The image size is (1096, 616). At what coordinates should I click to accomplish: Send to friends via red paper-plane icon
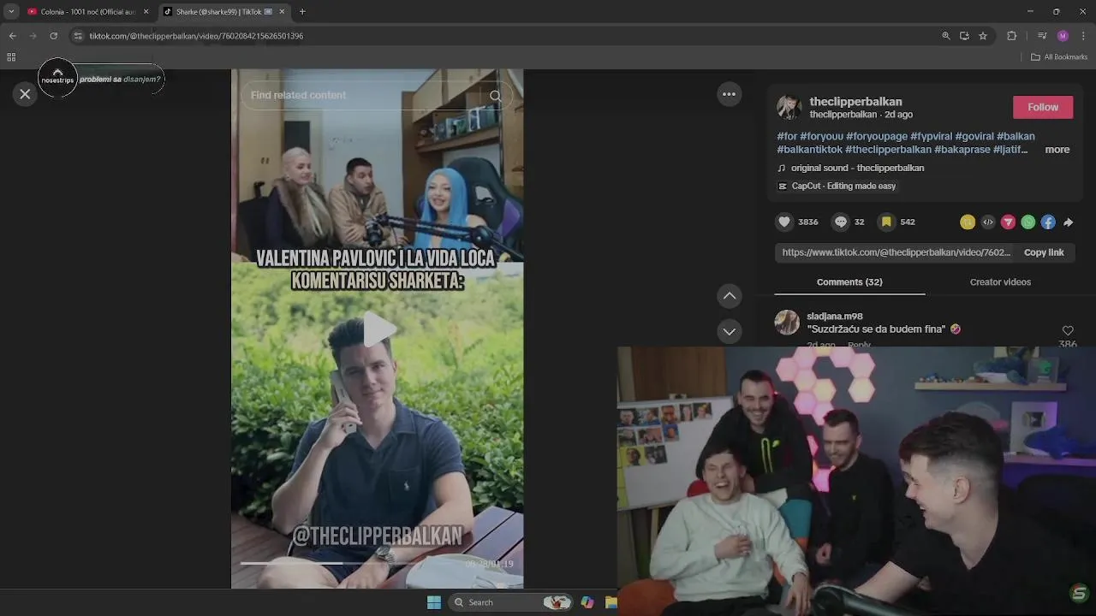click(1008, 222)
